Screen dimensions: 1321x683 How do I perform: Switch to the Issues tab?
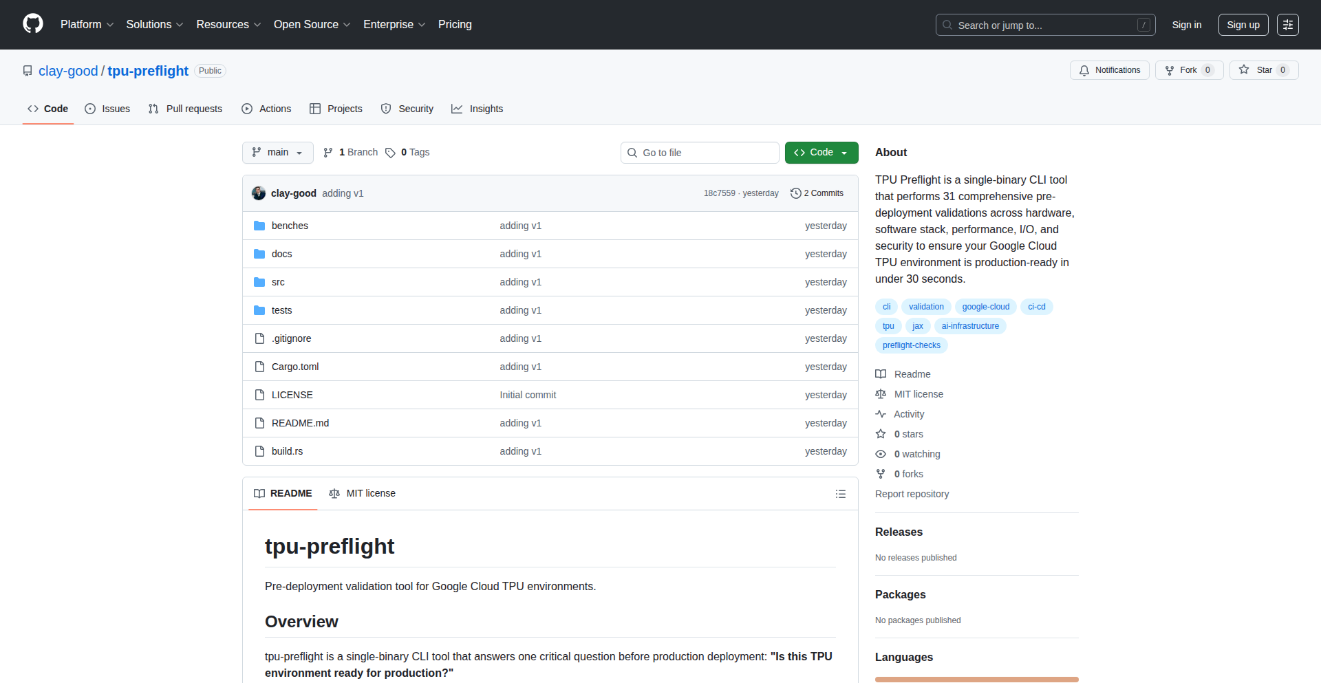107,109
